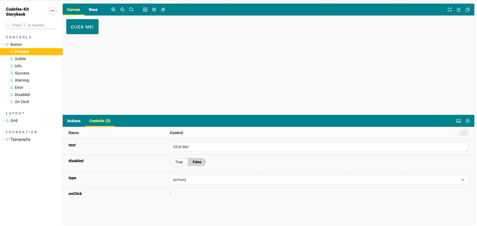Image resolution: width=477 pixels, height=226 pixels.
Task: Expand the Grid tree node
Action: [x=4, y=120]
